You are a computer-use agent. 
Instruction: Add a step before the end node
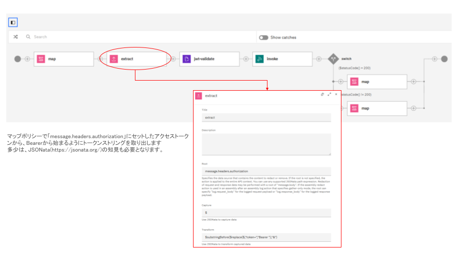click(x=435, y=59)
